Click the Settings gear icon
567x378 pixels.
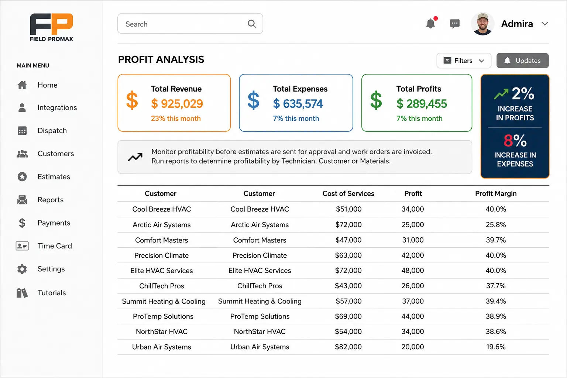[22, 269]
